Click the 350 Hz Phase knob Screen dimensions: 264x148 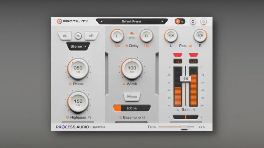(x=78, y=69)
